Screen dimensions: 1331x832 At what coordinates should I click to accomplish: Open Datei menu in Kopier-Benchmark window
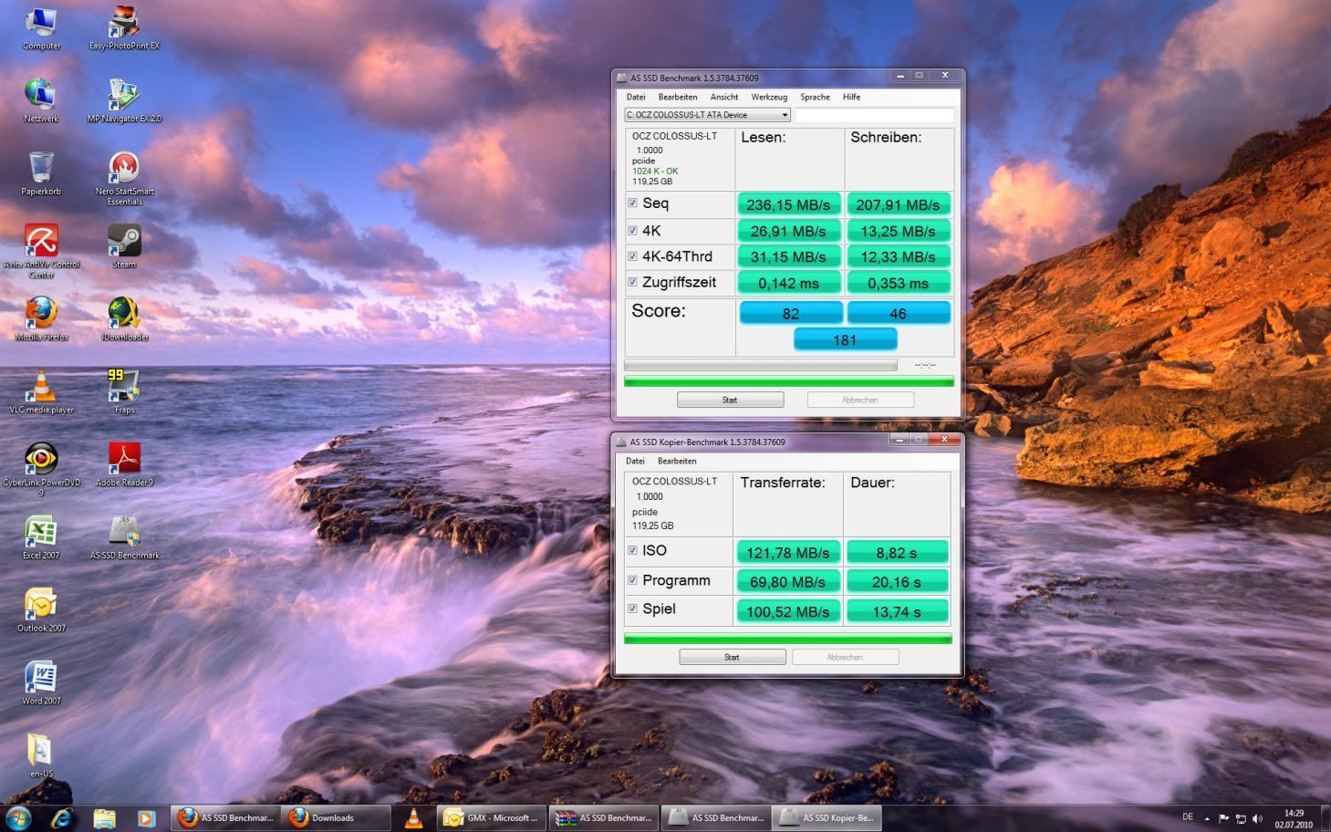tap(635, 461)
